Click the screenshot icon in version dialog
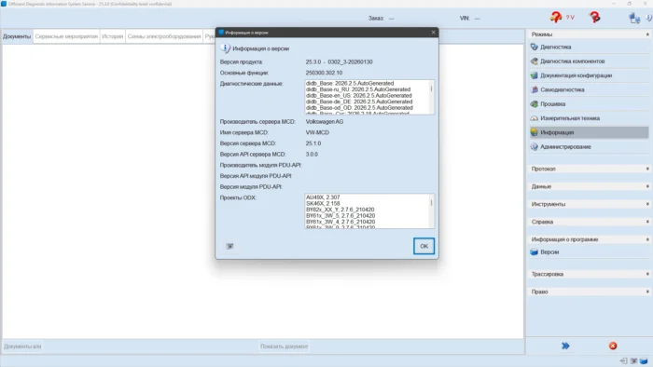The width and height of the screenshot is (653, 367). pyautogui.click(x=229, y=246)
